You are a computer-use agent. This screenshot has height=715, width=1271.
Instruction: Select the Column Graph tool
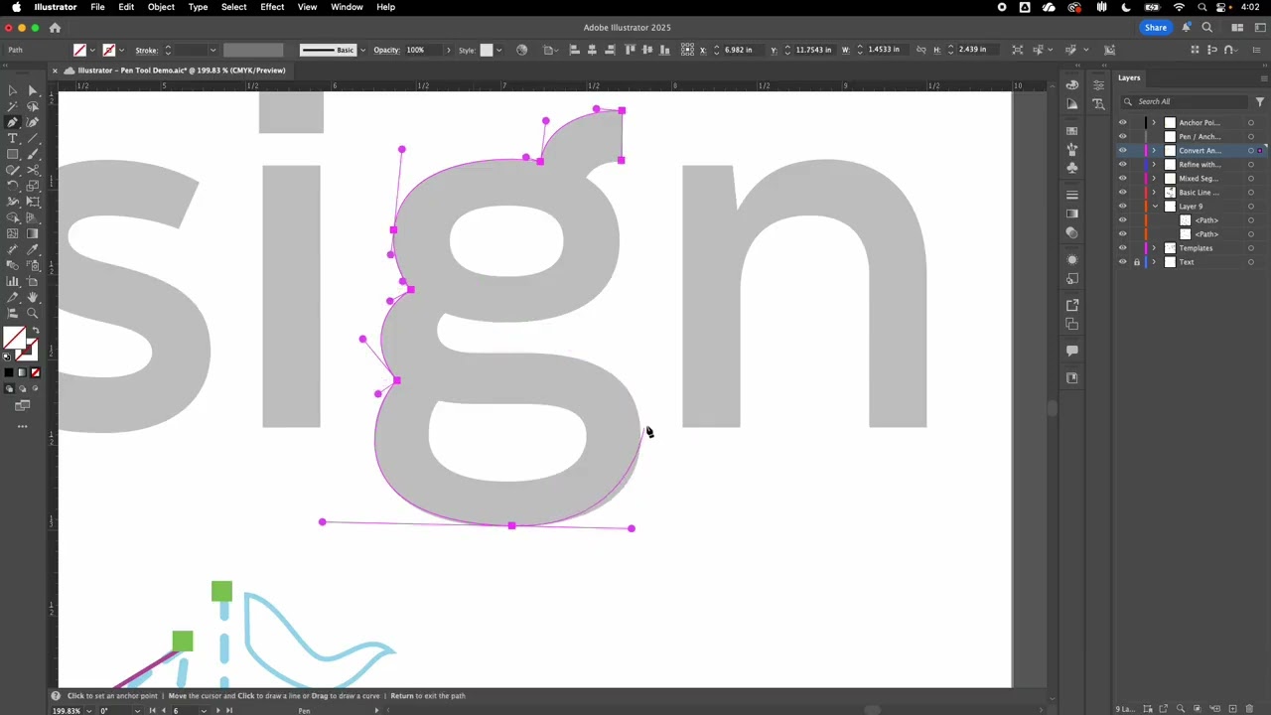pos(12,281)
